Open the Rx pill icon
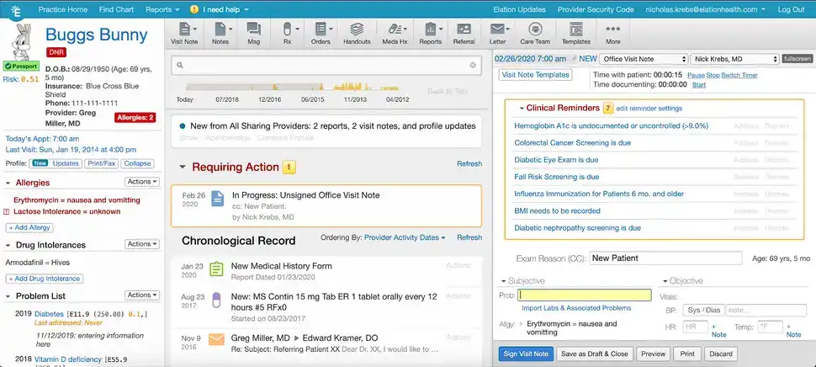This screenshot has height=367, width=816. point(287,29)
